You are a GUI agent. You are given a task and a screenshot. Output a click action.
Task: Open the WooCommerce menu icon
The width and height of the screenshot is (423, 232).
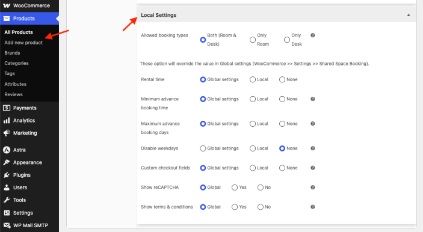(x=7, y=5)
